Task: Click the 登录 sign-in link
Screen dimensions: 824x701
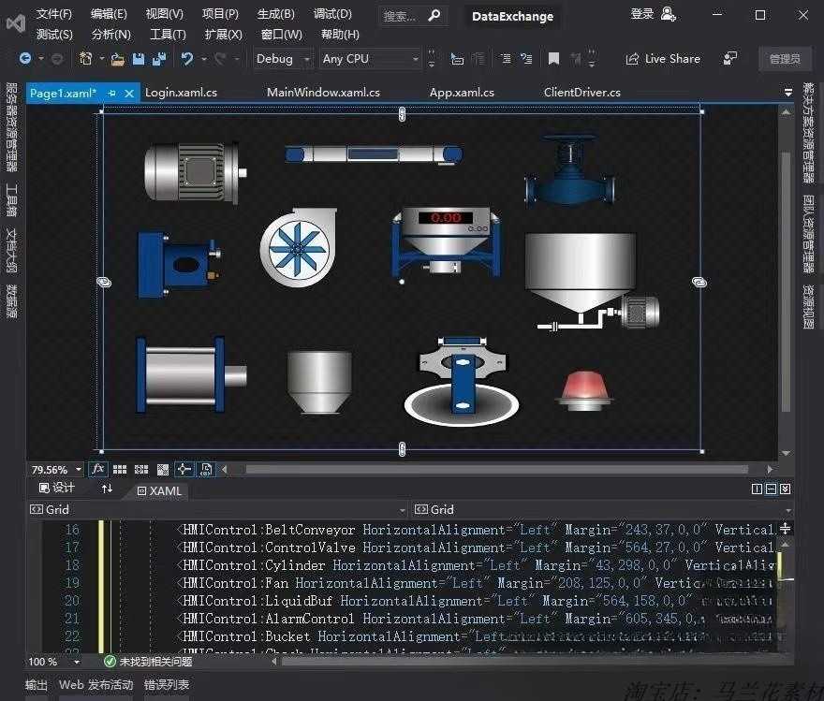Action: [641, 14]
